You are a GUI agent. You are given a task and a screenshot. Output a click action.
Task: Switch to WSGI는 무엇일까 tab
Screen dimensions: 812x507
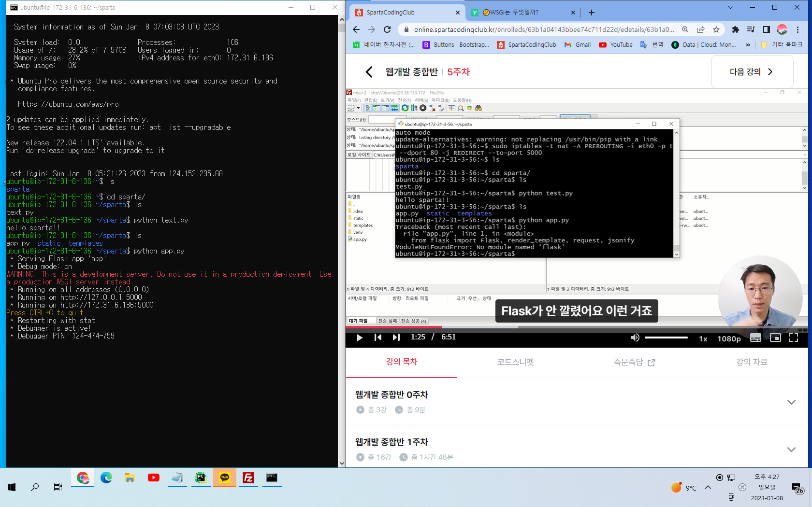[x=523, y=13]
